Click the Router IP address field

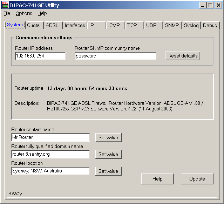[40, 56]
